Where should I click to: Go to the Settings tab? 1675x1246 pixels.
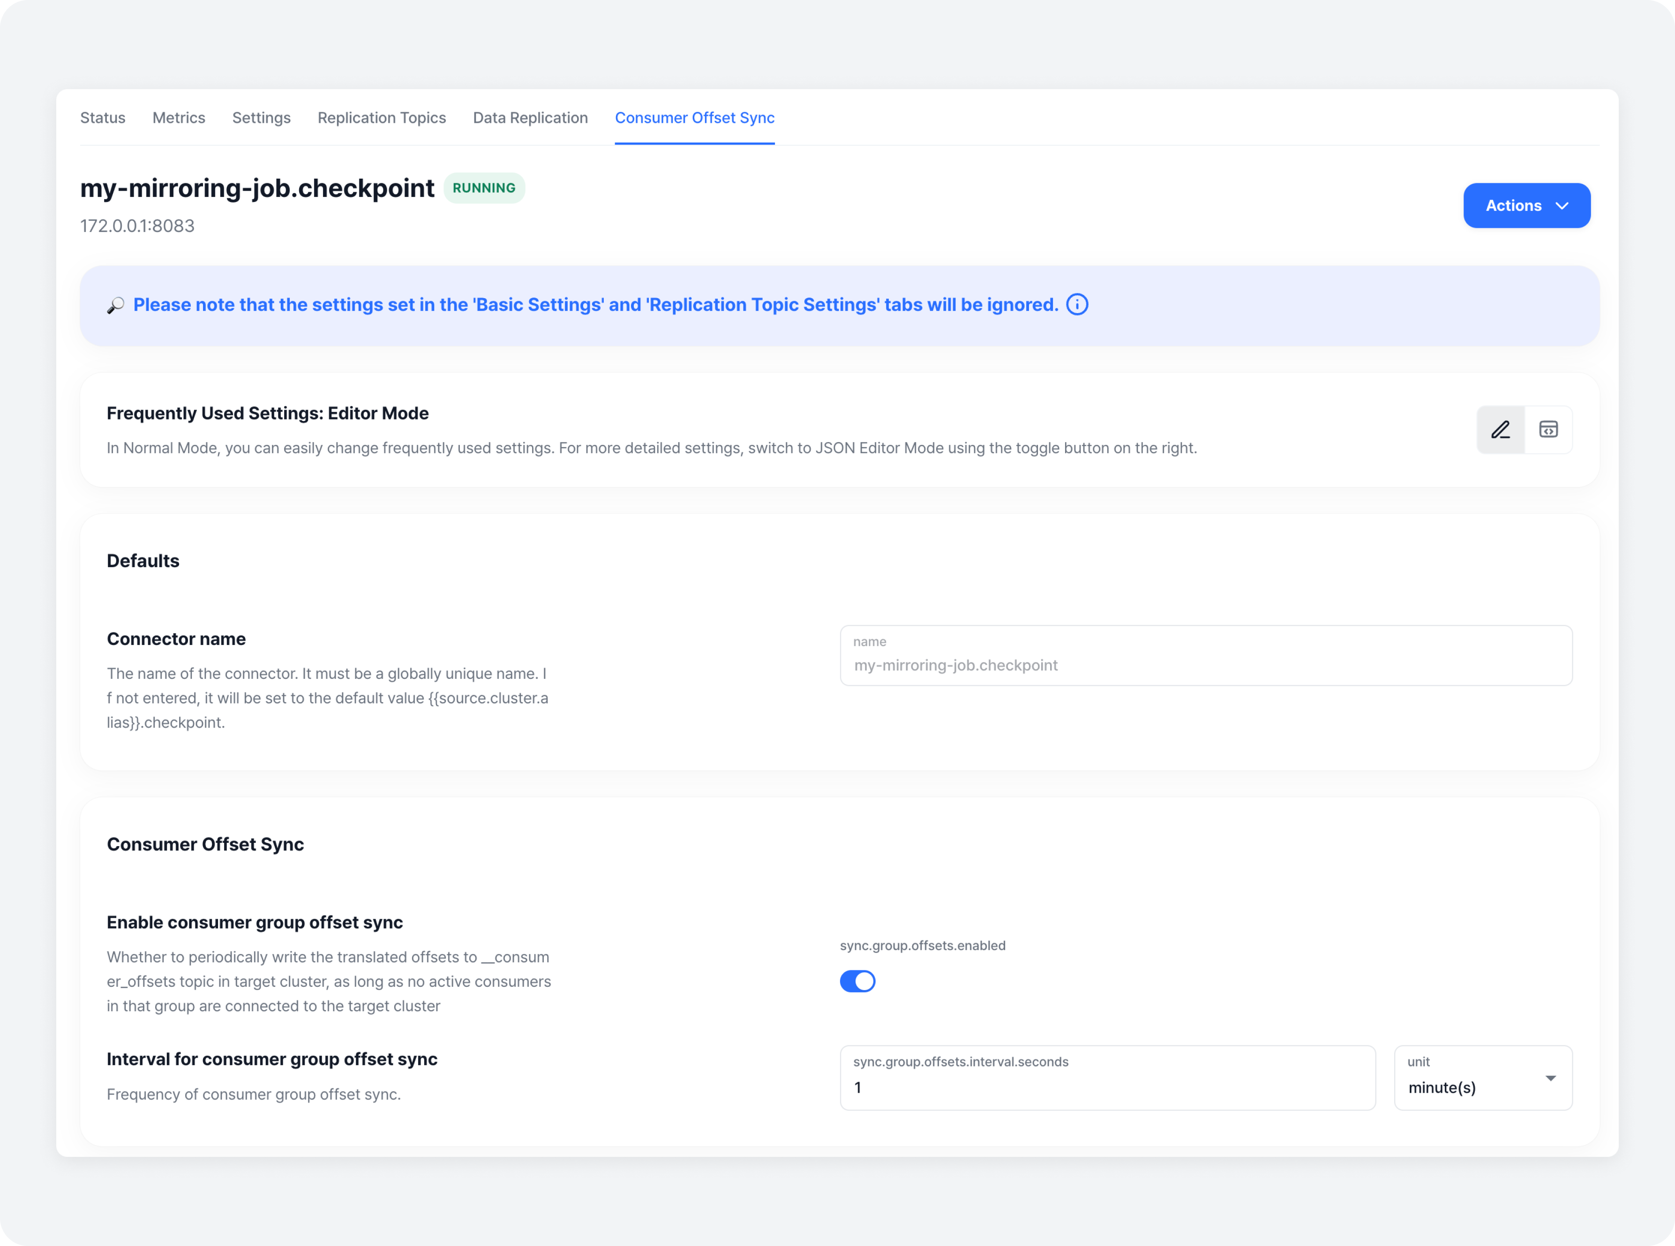(x=261, y=118)
